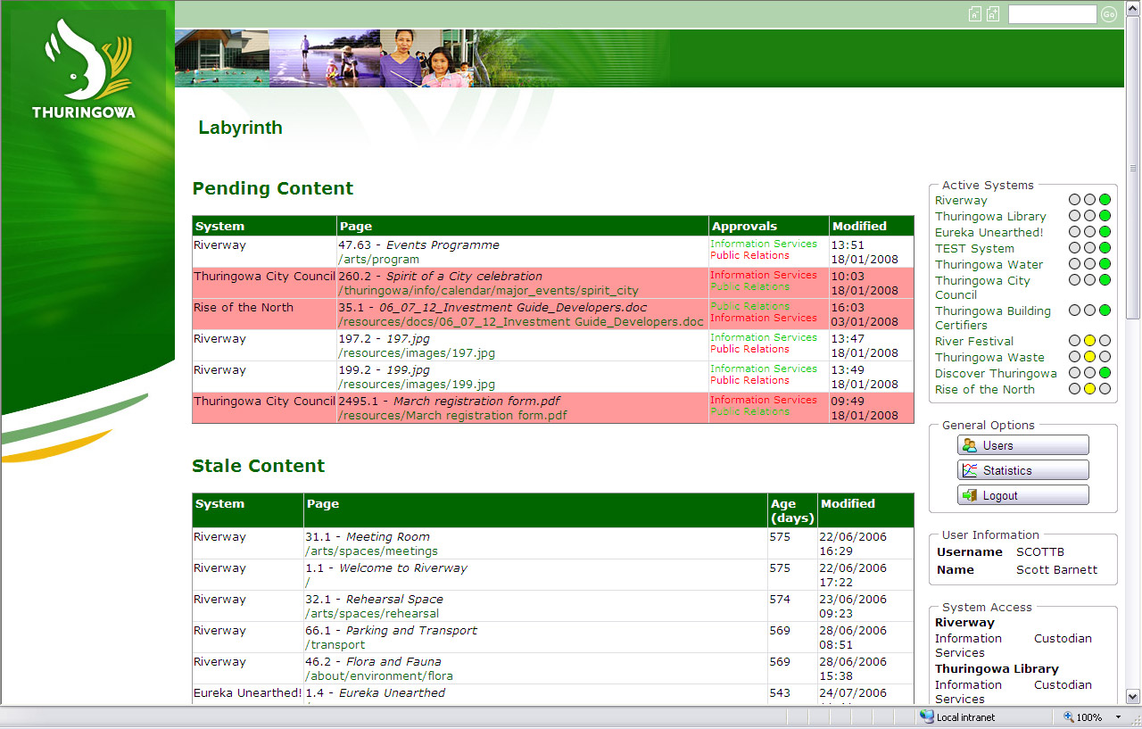Image resolution: width=1142 pixels, height=729 pixels.
Task: Open the March registration form.pdf entry
Action: [x=476, y=402]
